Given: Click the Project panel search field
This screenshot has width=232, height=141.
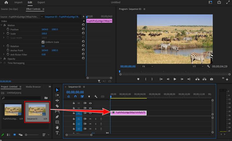Looking at the screenshot, I should click(21, 98).
